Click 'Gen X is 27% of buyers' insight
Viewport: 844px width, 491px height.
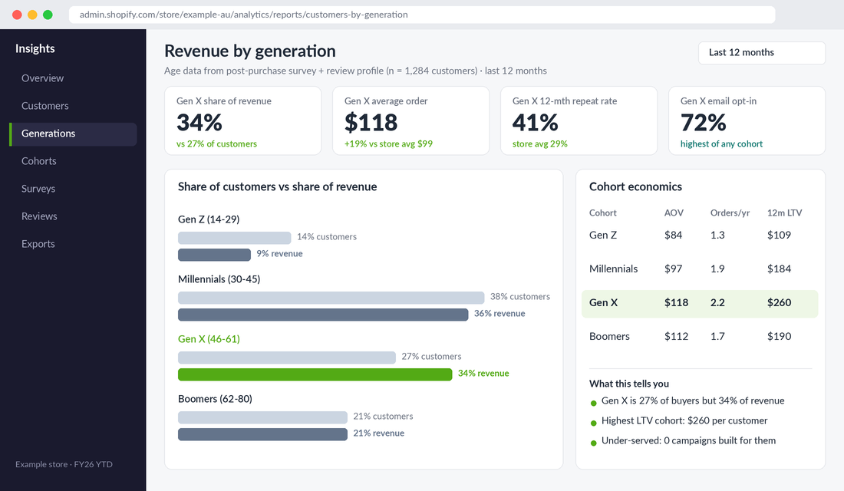click(693, 401)
